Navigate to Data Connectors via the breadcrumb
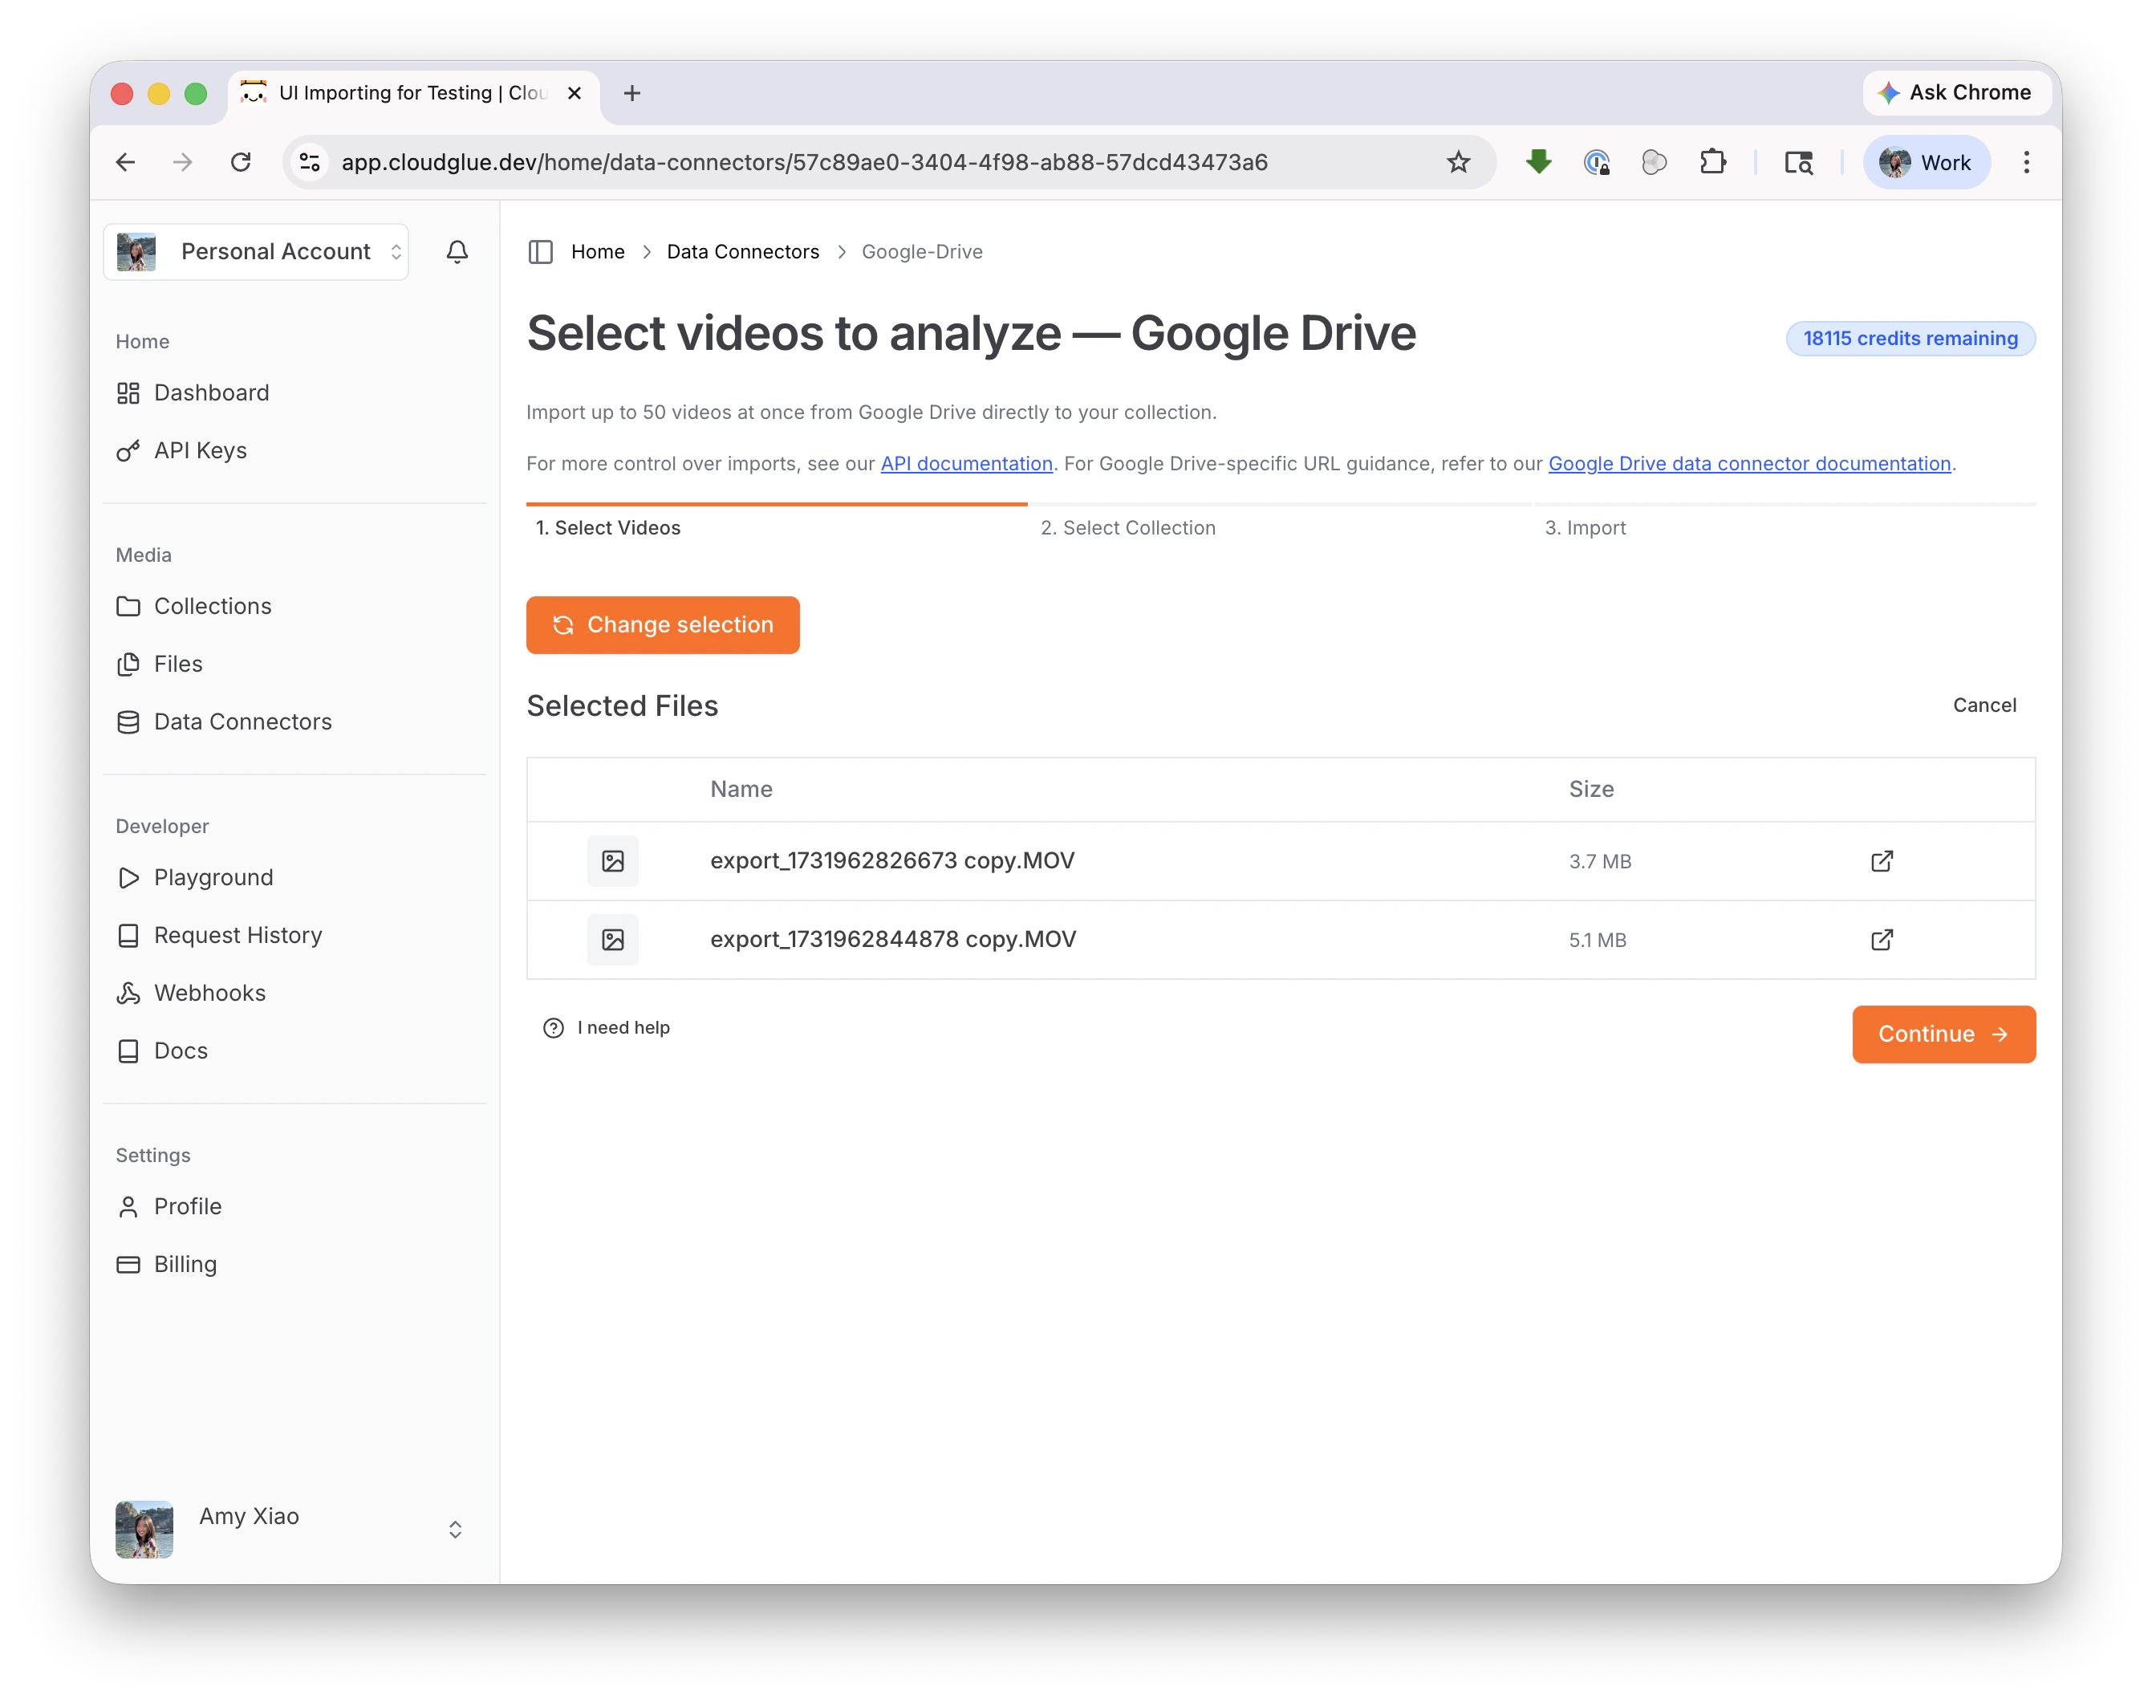This screenshot has height=1703, width=2152. pyautogui.click(x=741, y=252)
